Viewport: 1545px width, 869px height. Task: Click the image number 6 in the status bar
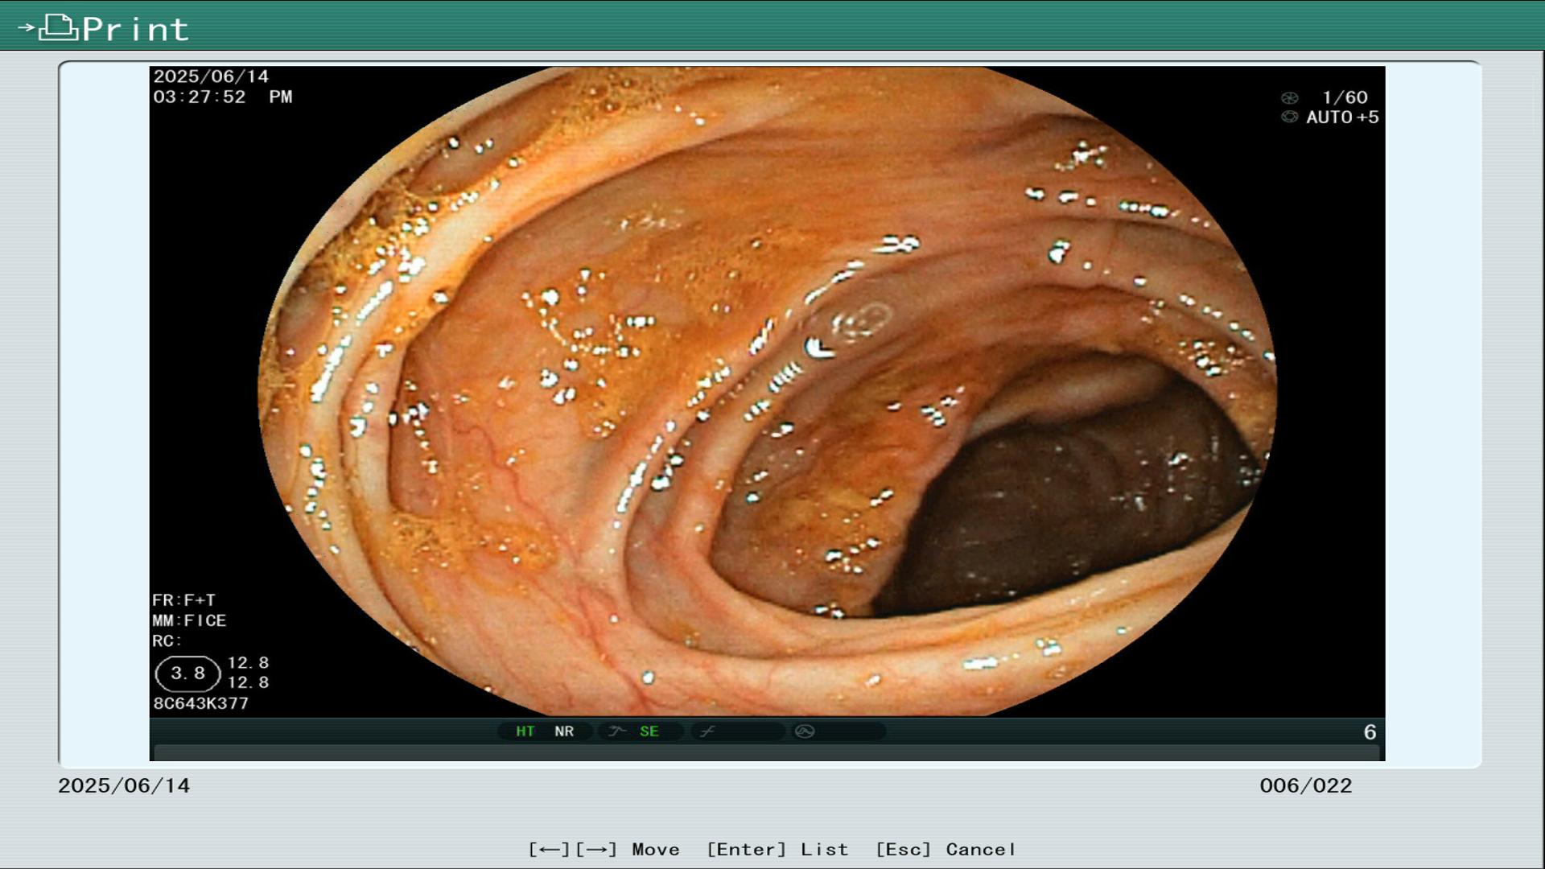click(x=1370, y=732)
